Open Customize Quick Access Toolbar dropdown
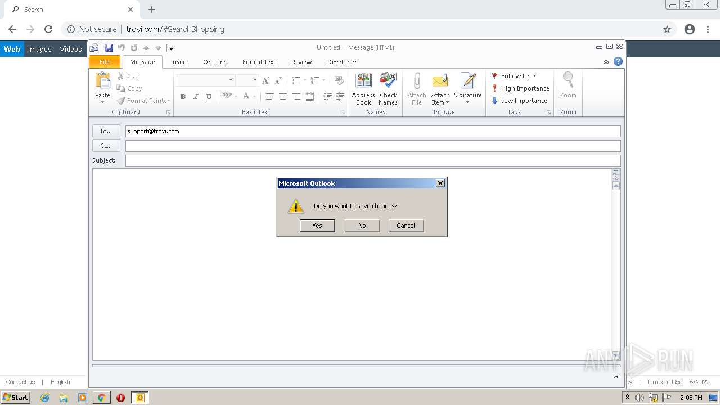 click(171, 48)
